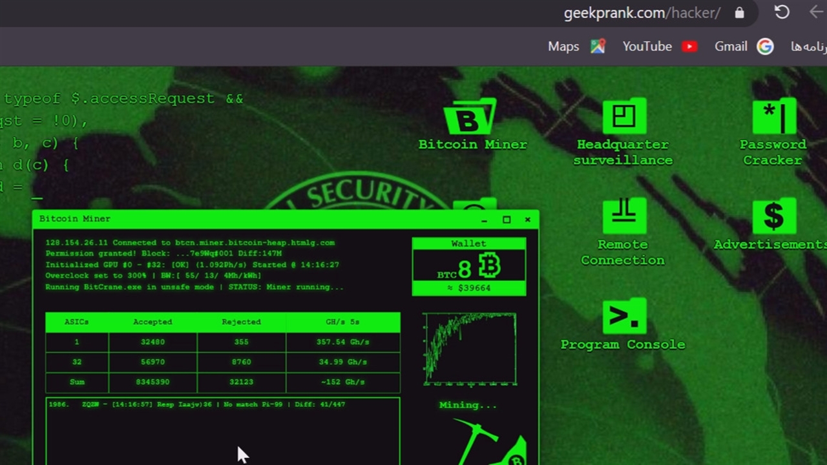Viewport: 827px width, 465px height.
Task: Click the browser reload icon
Action: [782, 12]
